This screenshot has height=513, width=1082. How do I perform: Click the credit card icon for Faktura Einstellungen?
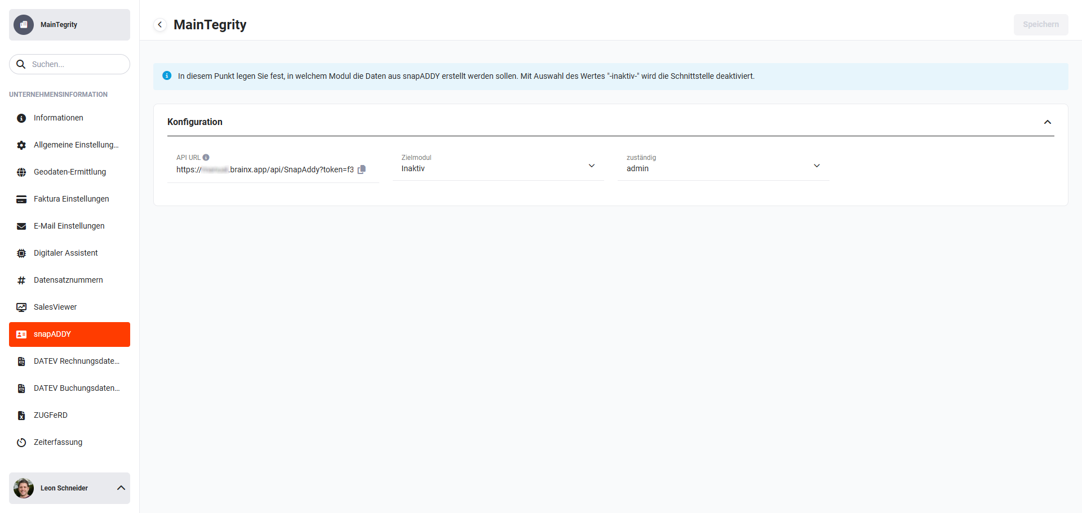click(x=21, y=199)
